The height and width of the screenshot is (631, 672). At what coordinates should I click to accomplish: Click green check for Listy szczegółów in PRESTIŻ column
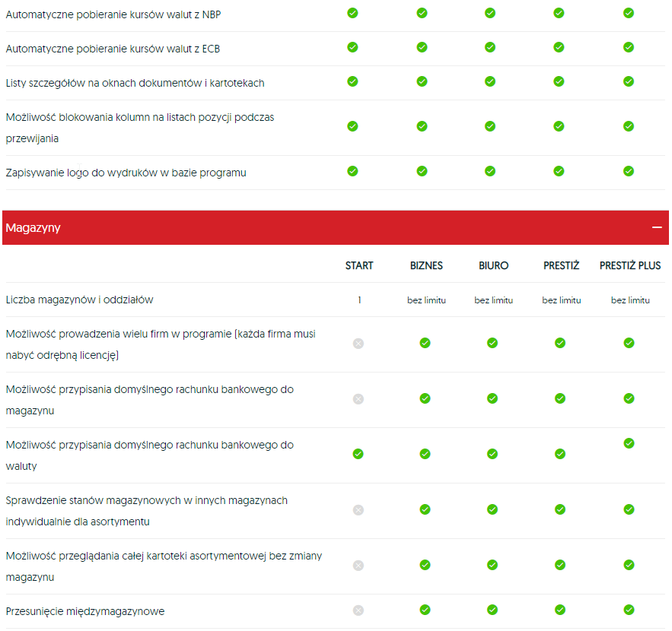coord(559,81)
